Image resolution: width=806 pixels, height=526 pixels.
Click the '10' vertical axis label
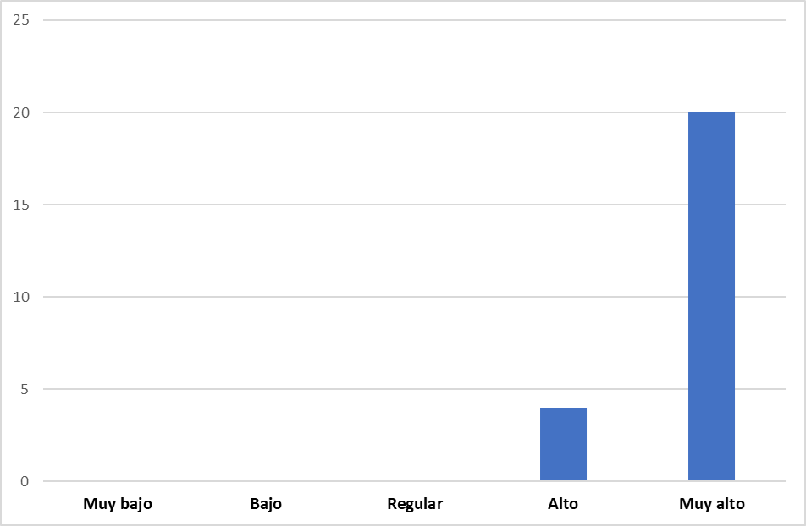coord(21,297)
